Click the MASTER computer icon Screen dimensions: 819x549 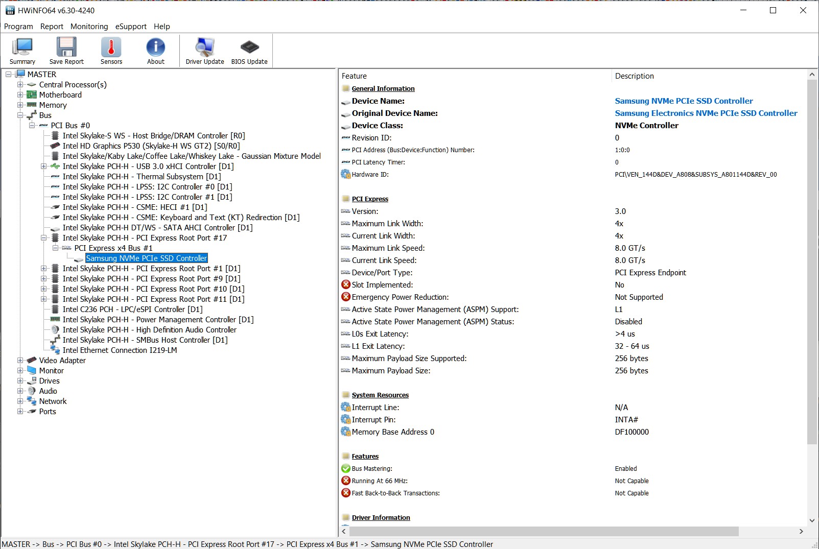(x=20, y=75)
